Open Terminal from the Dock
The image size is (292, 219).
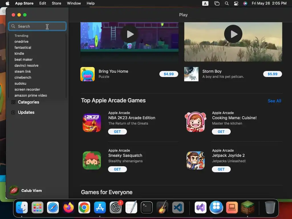tap(147, 208)
